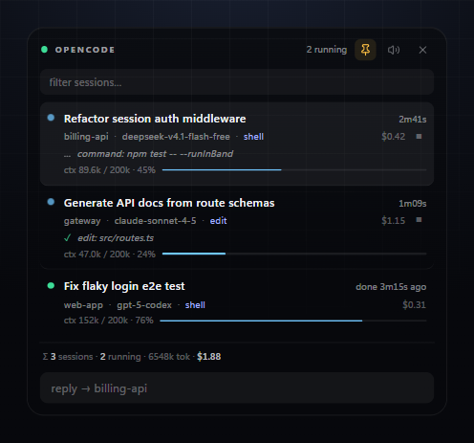Click the OPENCODE title text
This screenshot has height=443, width=474.
tap(85, 50)
